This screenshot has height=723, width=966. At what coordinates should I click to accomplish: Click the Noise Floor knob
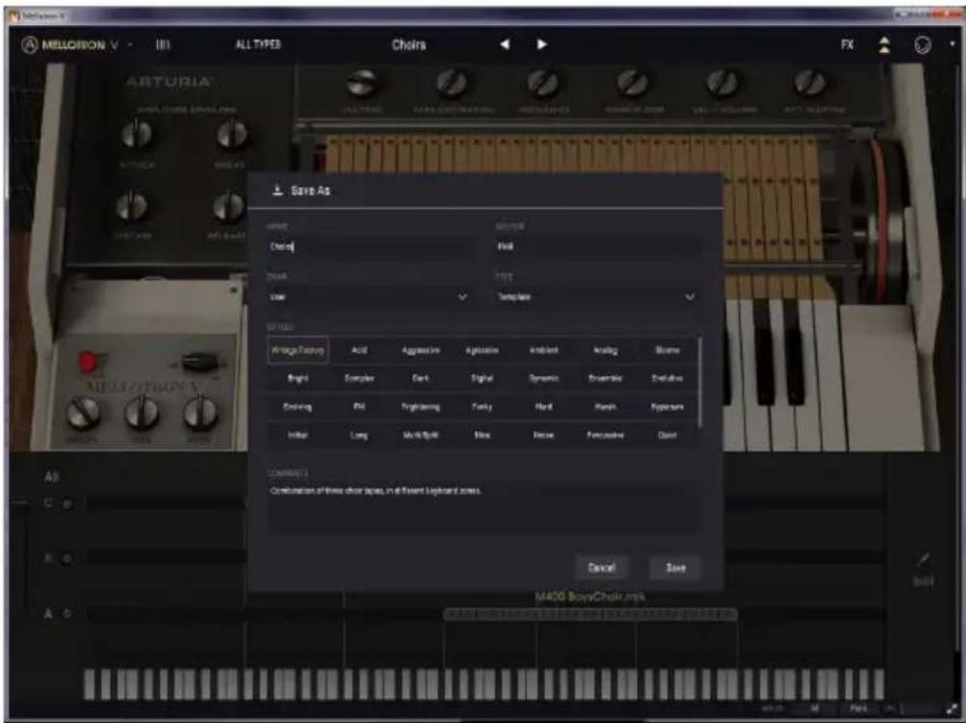click(633, 83)
